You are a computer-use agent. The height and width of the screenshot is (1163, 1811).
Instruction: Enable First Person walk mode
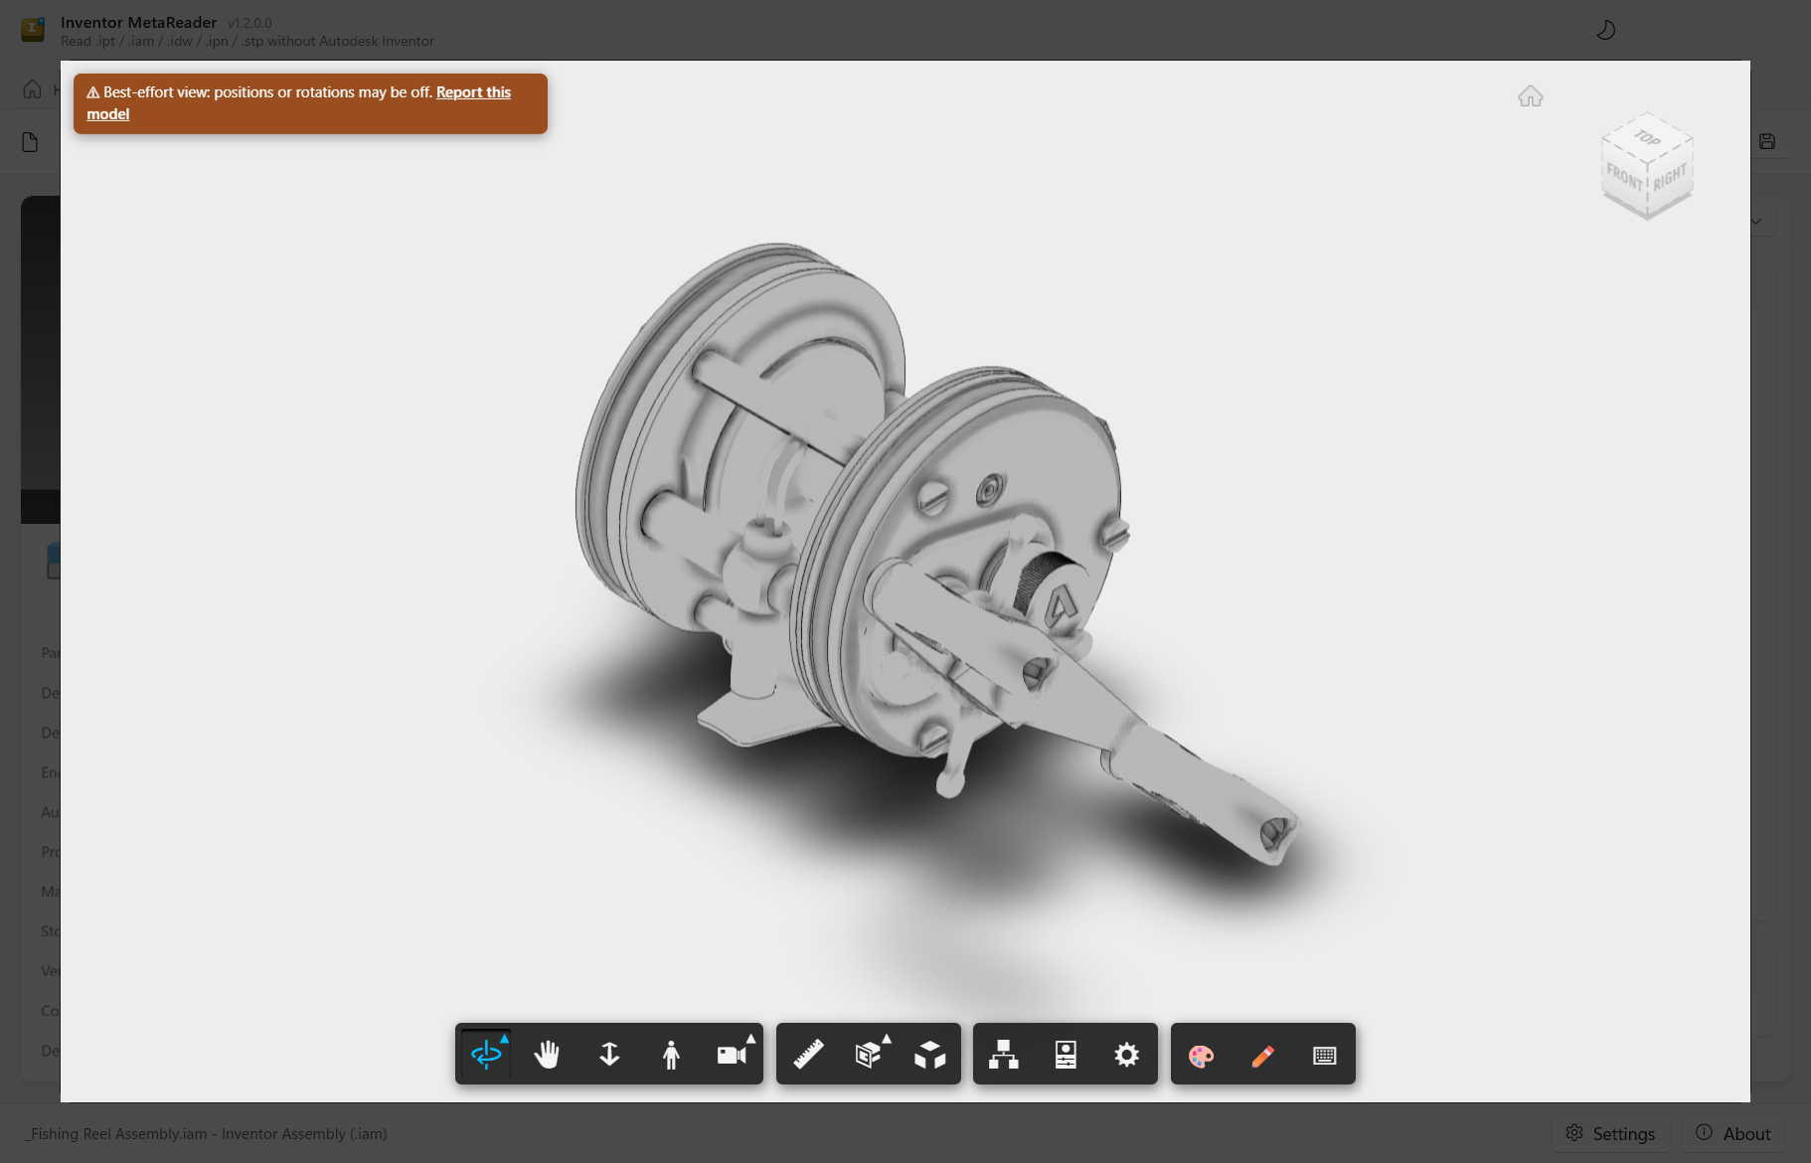671,1054
